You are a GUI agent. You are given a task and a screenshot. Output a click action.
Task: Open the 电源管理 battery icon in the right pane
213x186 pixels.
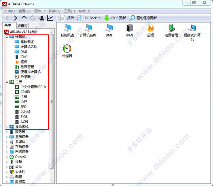(x=171, y=31)
